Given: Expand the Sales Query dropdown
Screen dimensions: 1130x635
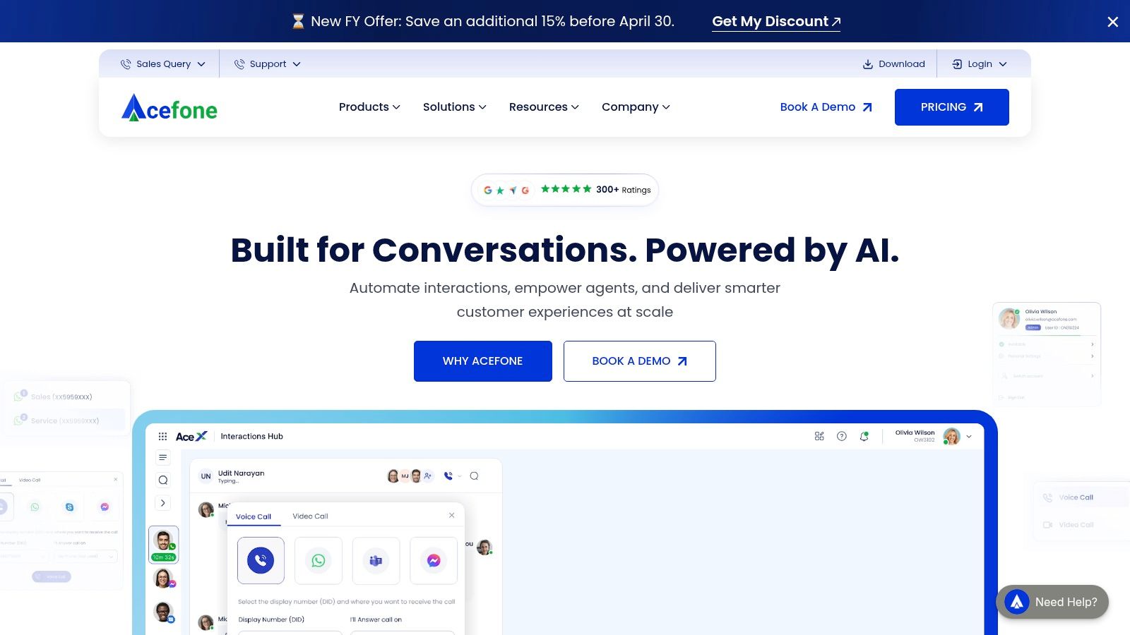Looking at the screenshot, I should click(162, 64).
